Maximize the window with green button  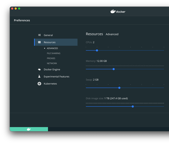pos(19,9)
